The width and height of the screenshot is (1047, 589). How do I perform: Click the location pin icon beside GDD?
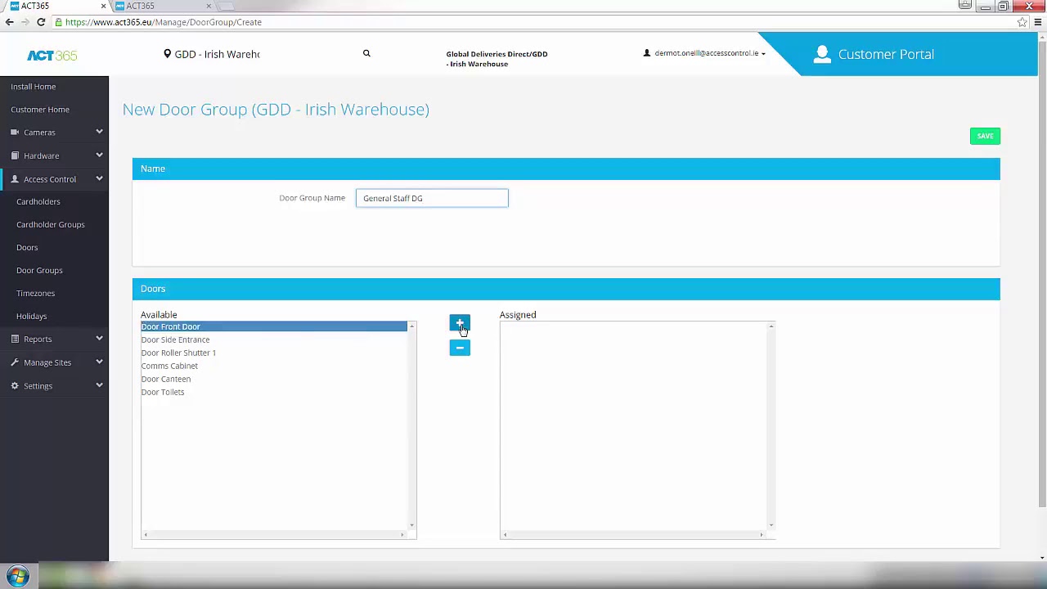[x=167, y=54]
